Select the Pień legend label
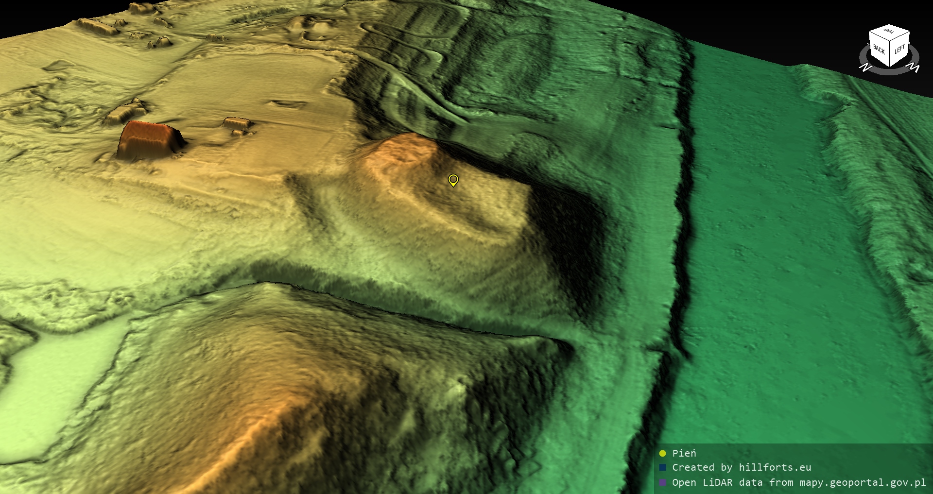Viewport: 933px width, 494px height. (684, 453)
